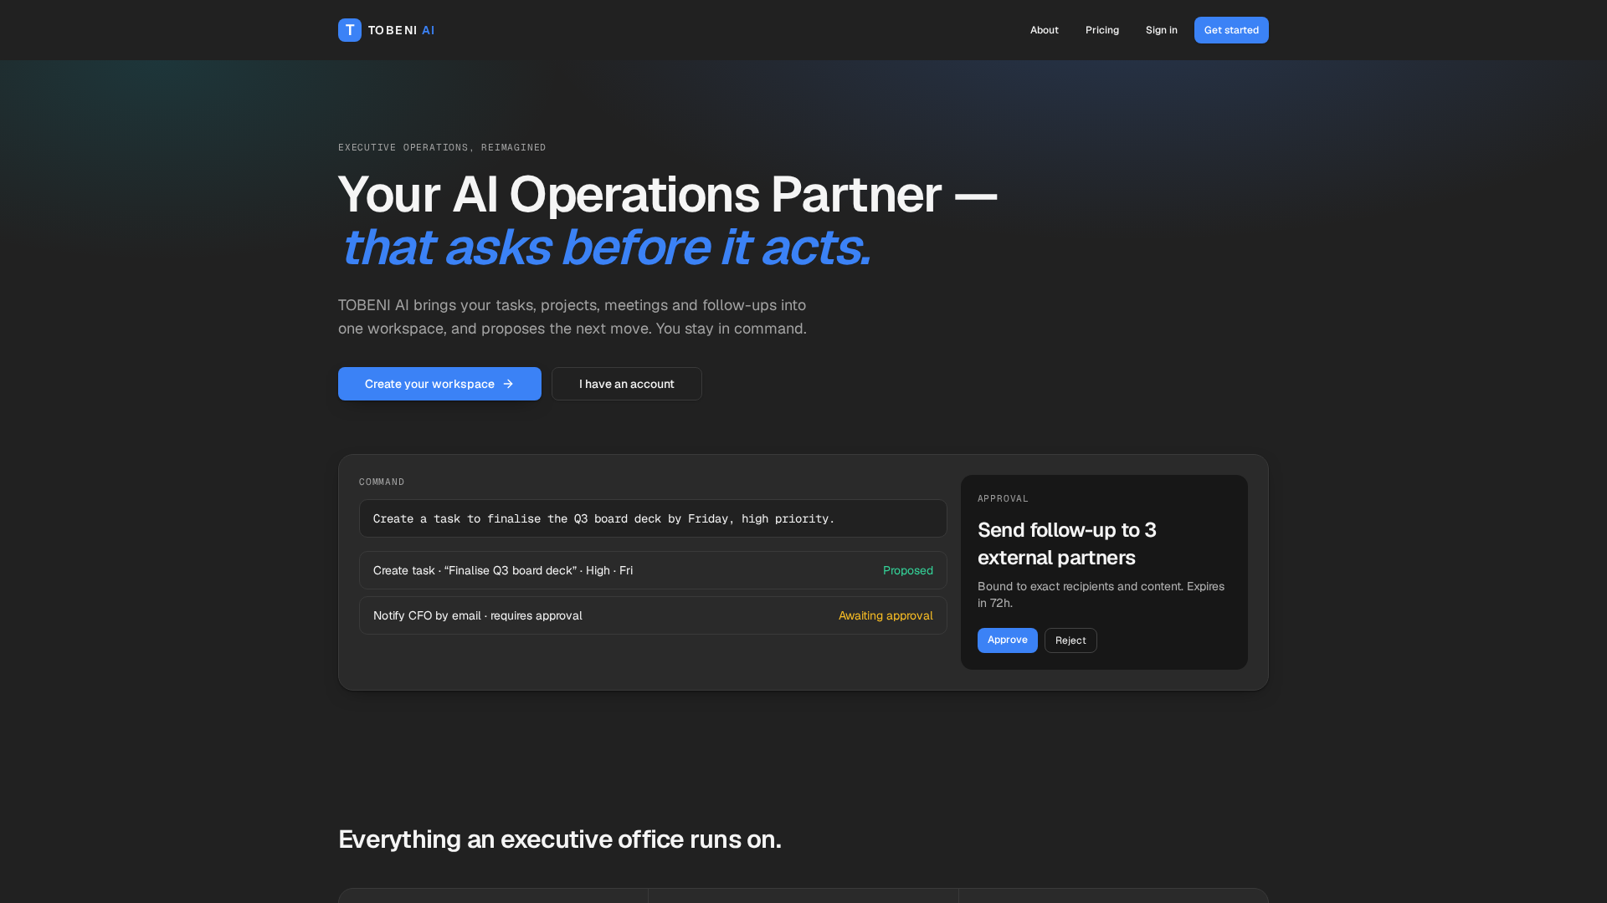Viewport: 1607px width, 903px height.
Task: Click the arrow icon in Create your workspace
Action: point(508,384)
